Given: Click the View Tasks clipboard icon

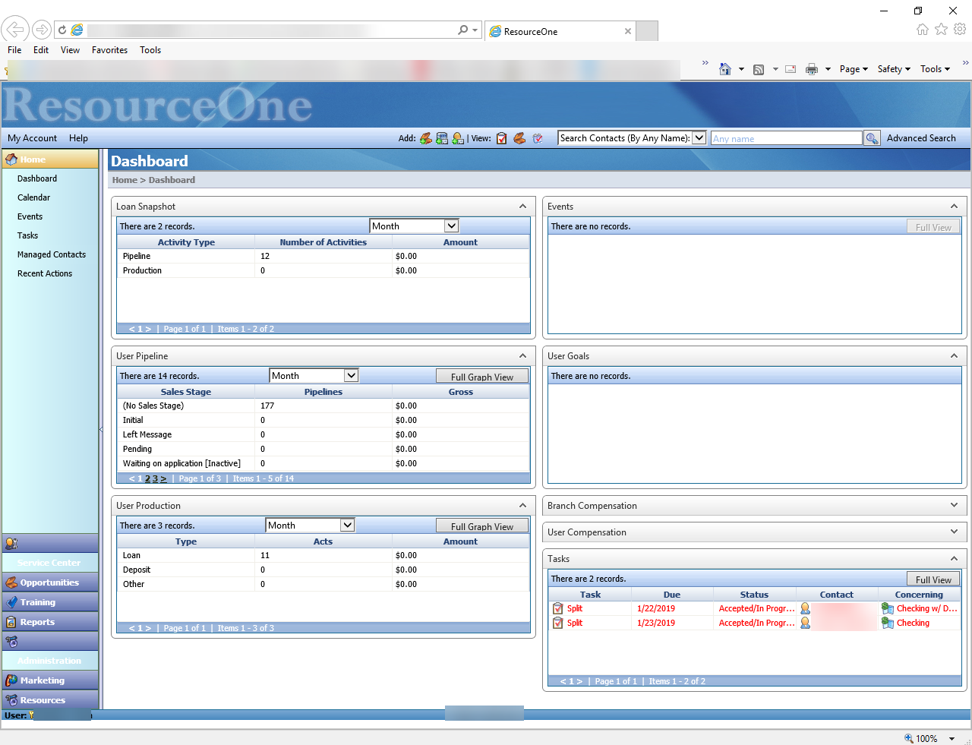Looking at the screenshot, I should point(502,138).
